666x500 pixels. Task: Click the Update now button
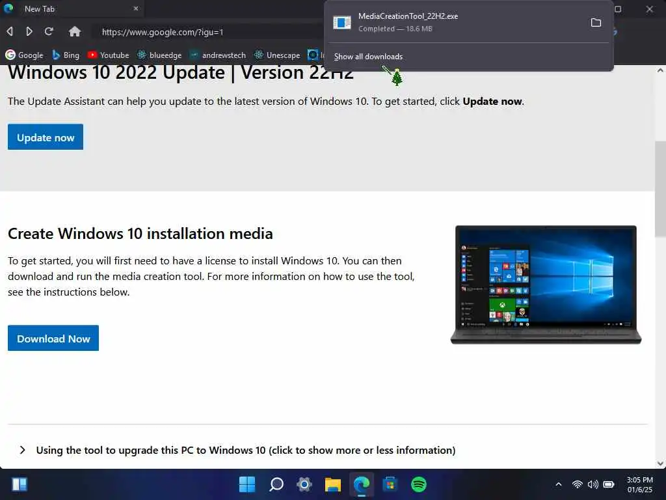[x=46, y=137]
